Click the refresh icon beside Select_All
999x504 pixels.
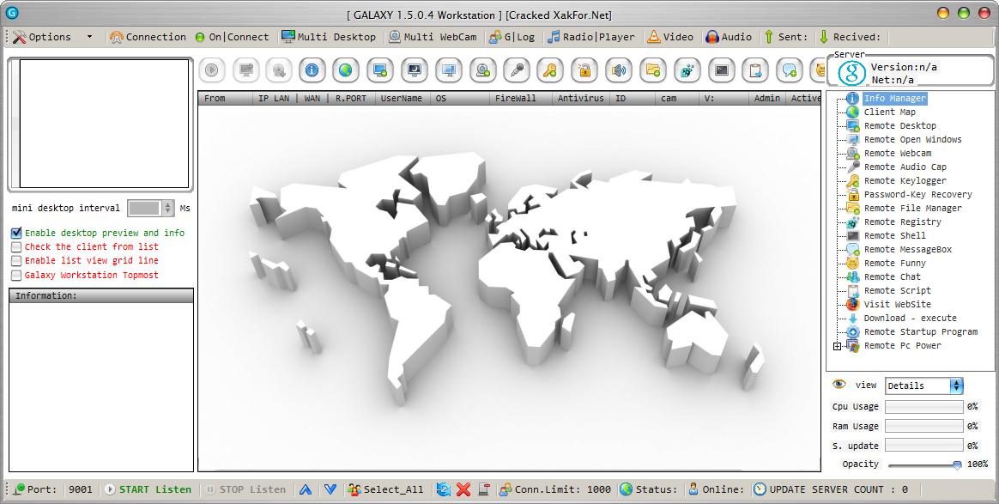tap(444, 489)
